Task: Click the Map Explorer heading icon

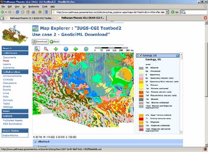Action: [35, 28]
